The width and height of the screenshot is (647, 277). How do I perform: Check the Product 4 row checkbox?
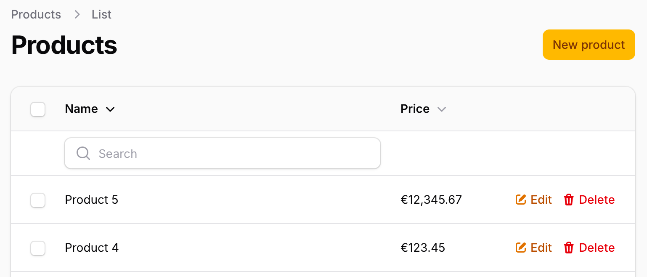pyautogui.click(x=38, y=248)
